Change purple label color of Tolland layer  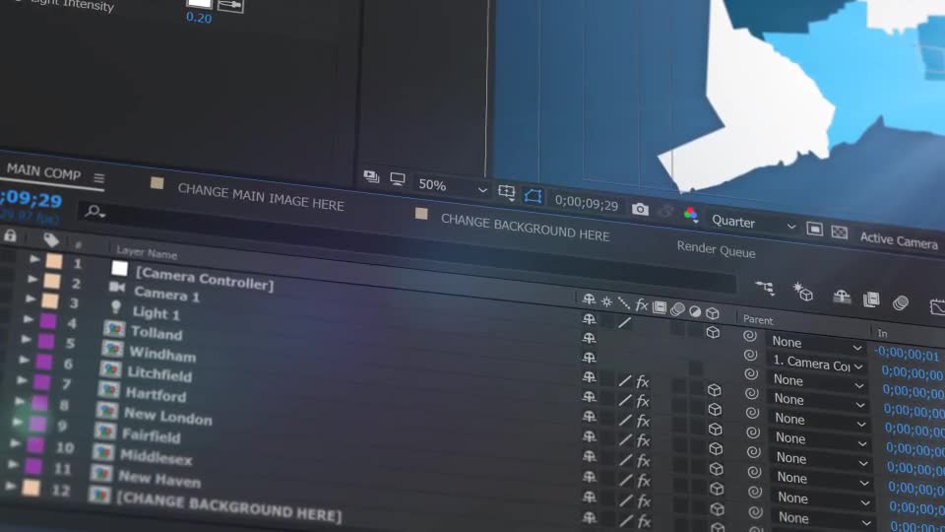pos(47,321)
